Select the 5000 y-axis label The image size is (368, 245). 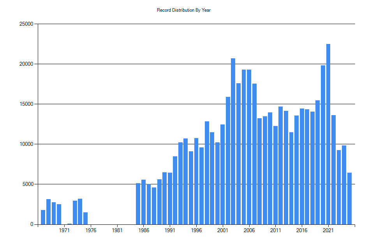[28, 184]
